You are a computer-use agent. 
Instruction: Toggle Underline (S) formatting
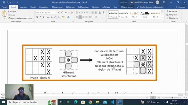coord(43,17)
